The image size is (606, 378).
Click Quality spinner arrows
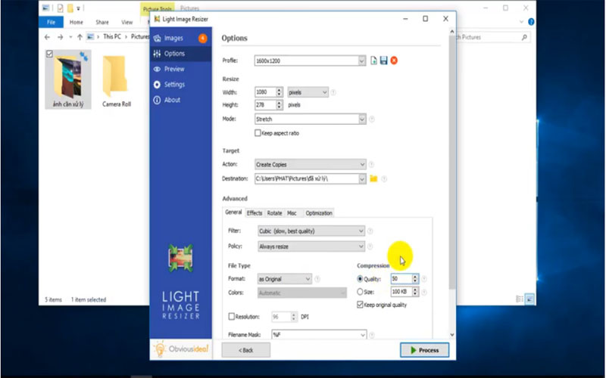pos(415,279)
